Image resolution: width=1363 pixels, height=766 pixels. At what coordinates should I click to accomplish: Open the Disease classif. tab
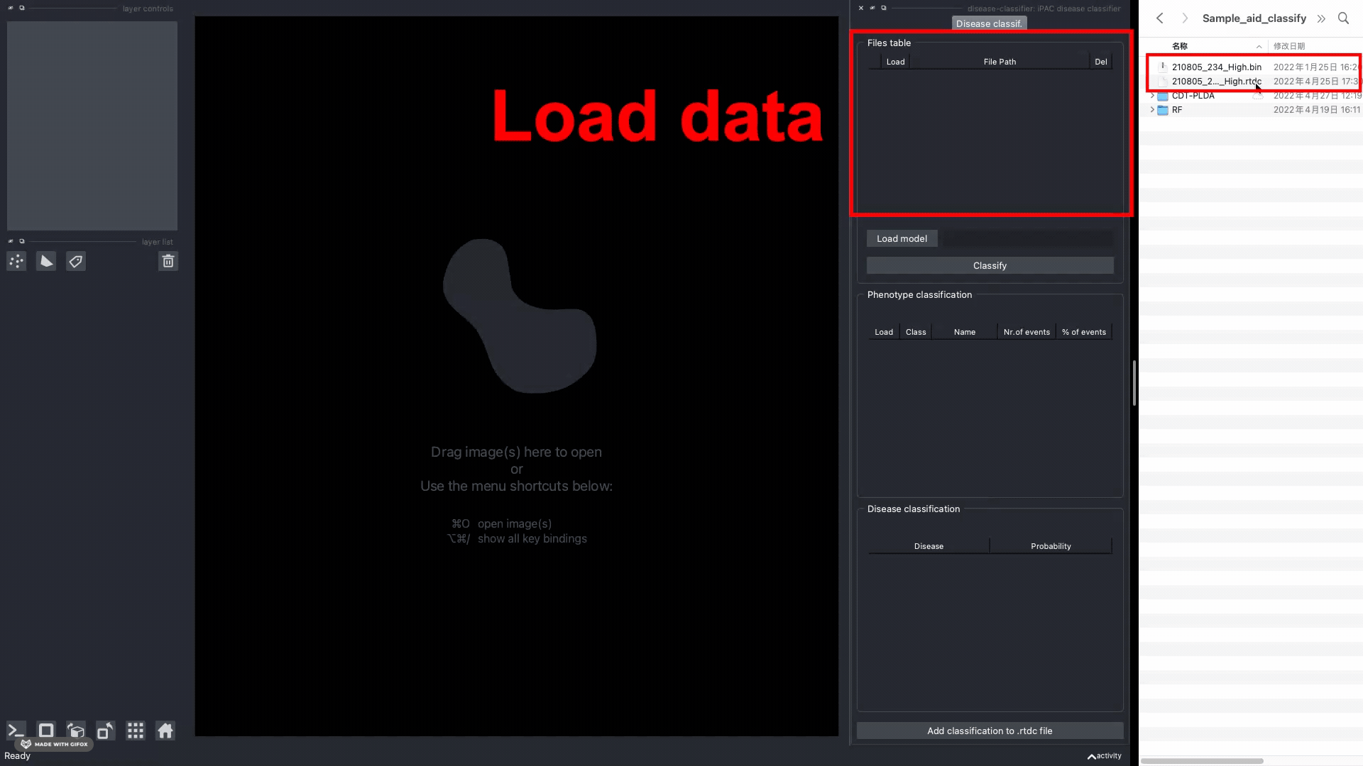point(989,24)
